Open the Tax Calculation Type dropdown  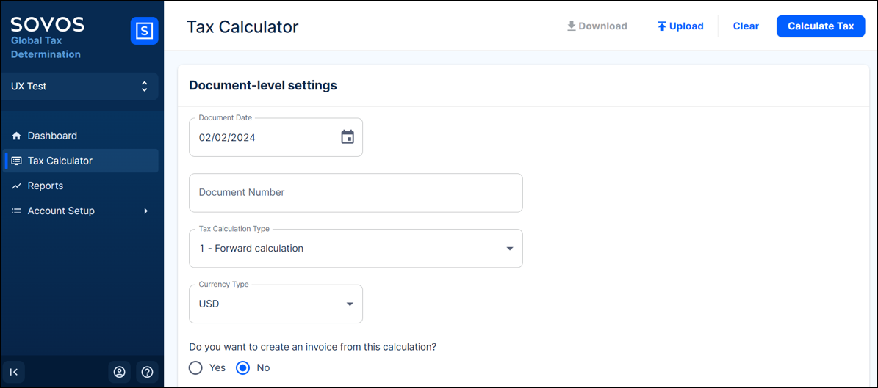(x=356, y=249)
